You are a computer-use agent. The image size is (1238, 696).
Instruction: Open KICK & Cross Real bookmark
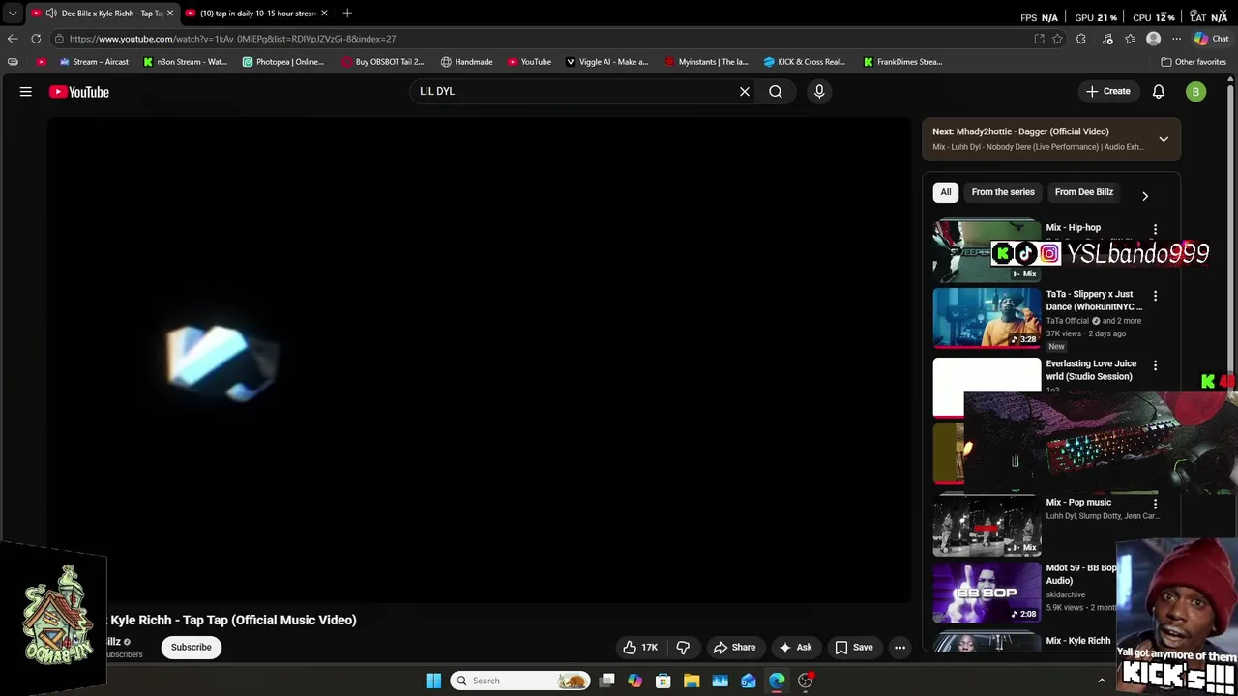(805, 62)
